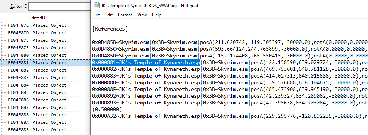This screenshot has width=368, height=135.
Task: Click the line starting with 0x0D485B
Action: coord(230,43)
